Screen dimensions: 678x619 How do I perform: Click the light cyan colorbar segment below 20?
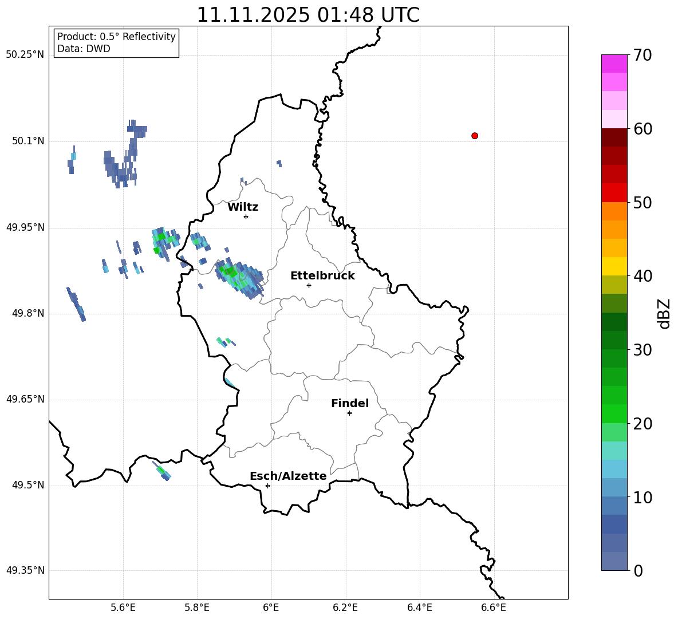pyautogui.click(x=614, y=451)
